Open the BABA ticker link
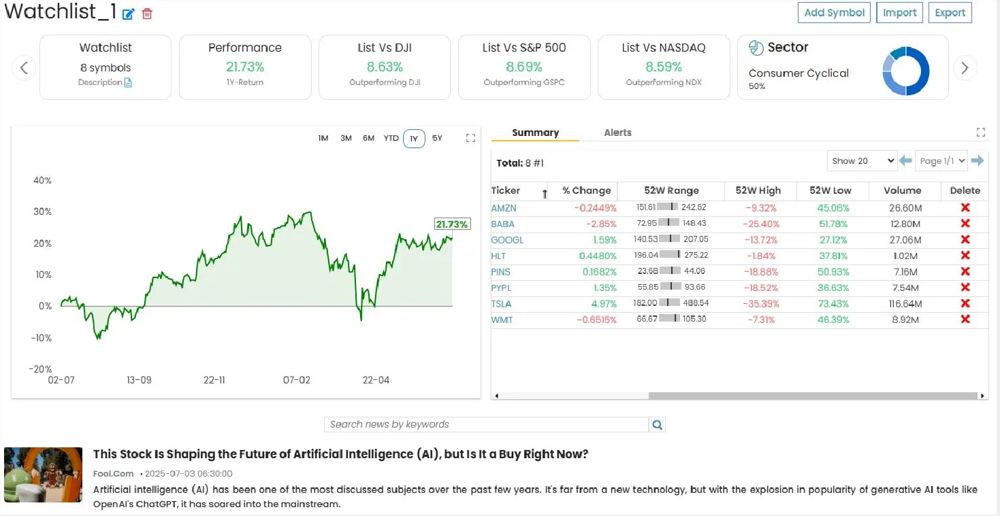 coord(503,224)
